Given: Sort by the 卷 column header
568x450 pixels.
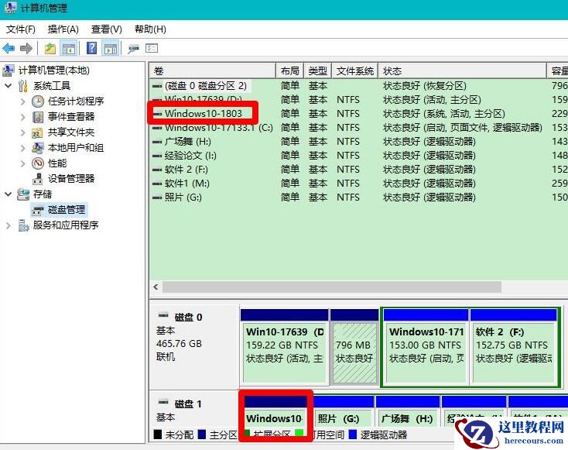Looking at the screenshot, I should (213, 70).
